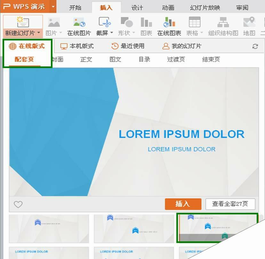Viewport: 265px width, 259px height.
Task: Select the 插入 ribbon tab
Action: pos(106,8)
